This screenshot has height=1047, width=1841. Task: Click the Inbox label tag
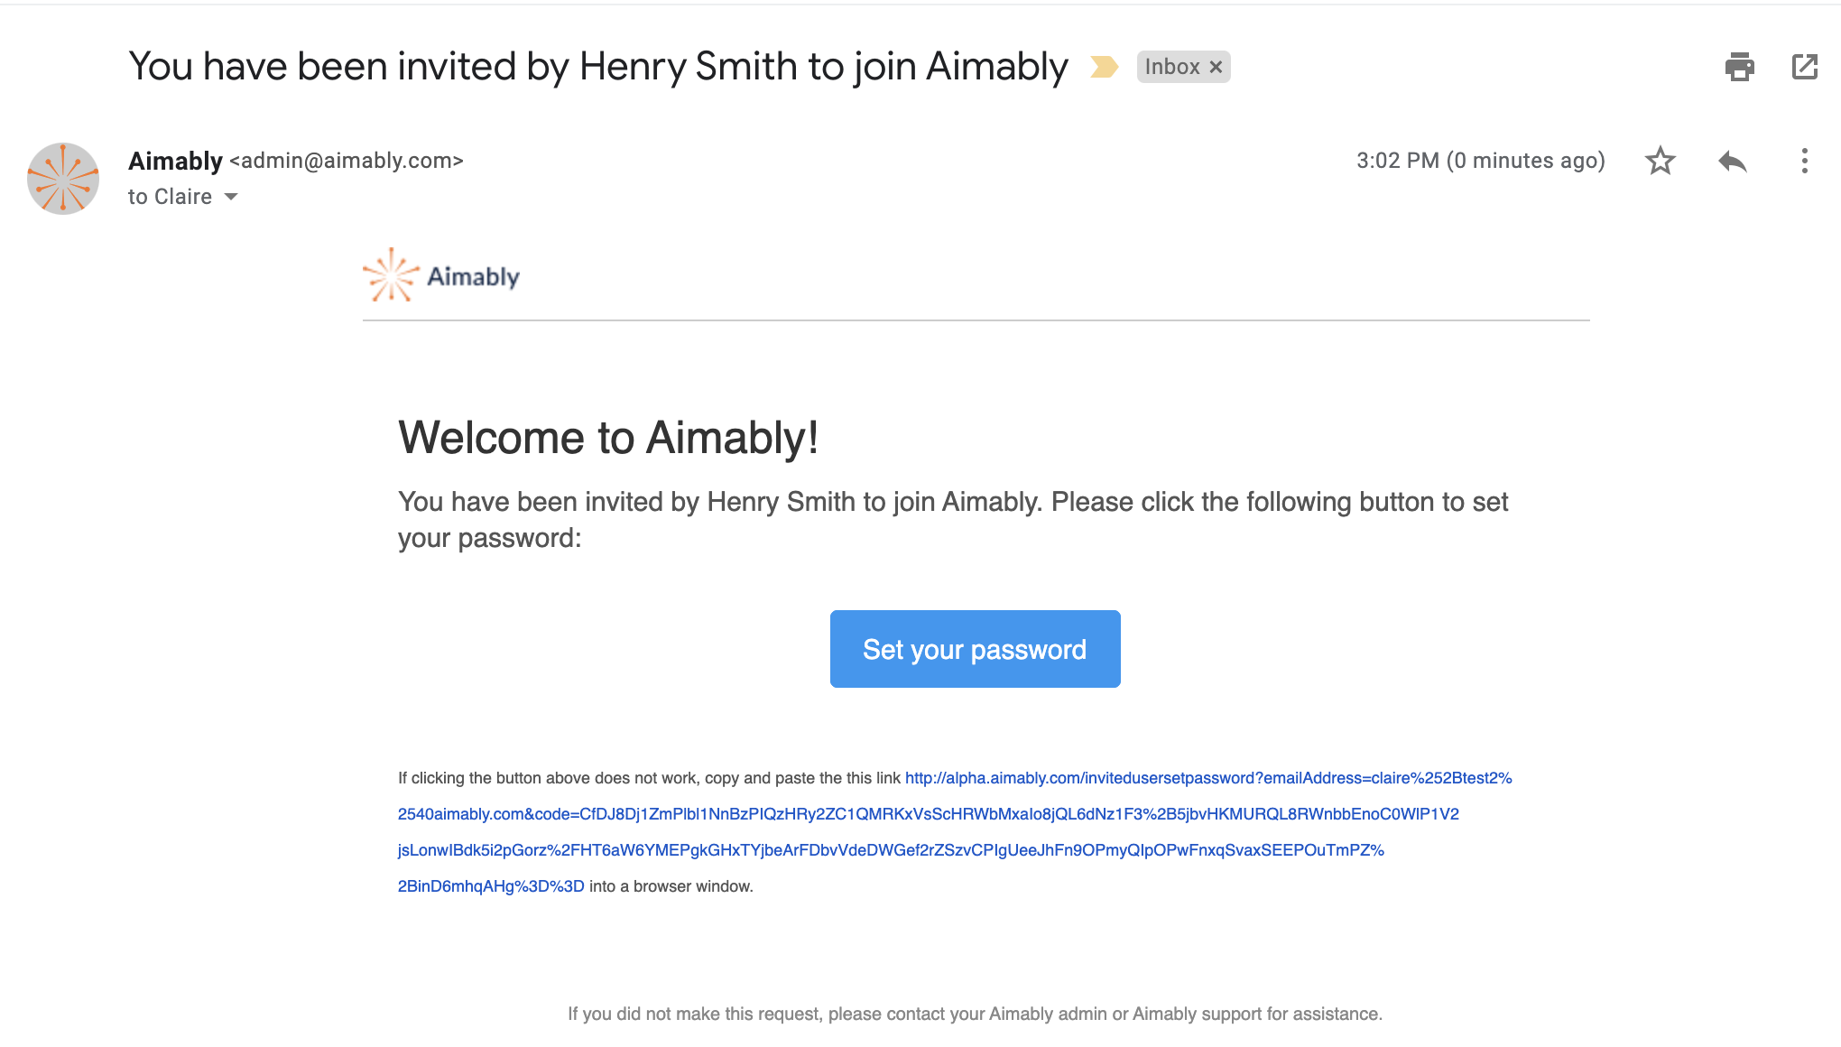1172,67
